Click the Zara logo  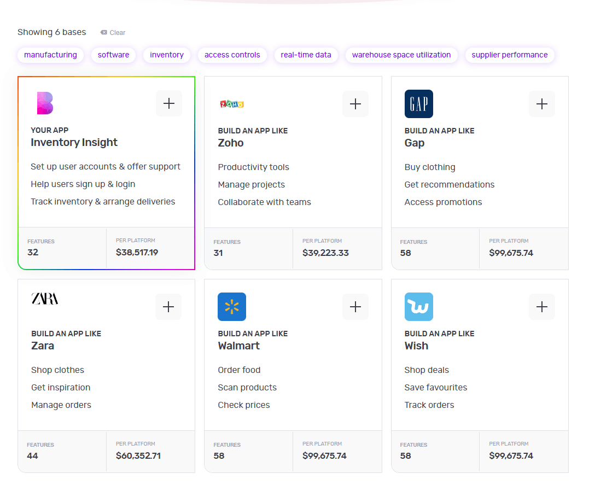click(45, 299)
